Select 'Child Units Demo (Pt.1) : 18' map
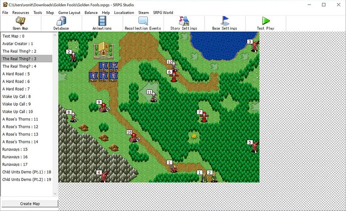 [27, 172]
